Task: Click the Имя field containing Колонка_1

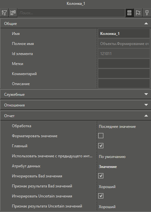Action: [124, 33]
